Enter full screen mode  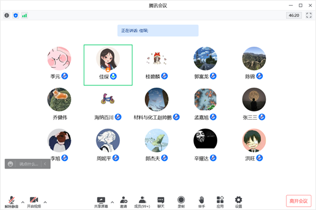309,15
